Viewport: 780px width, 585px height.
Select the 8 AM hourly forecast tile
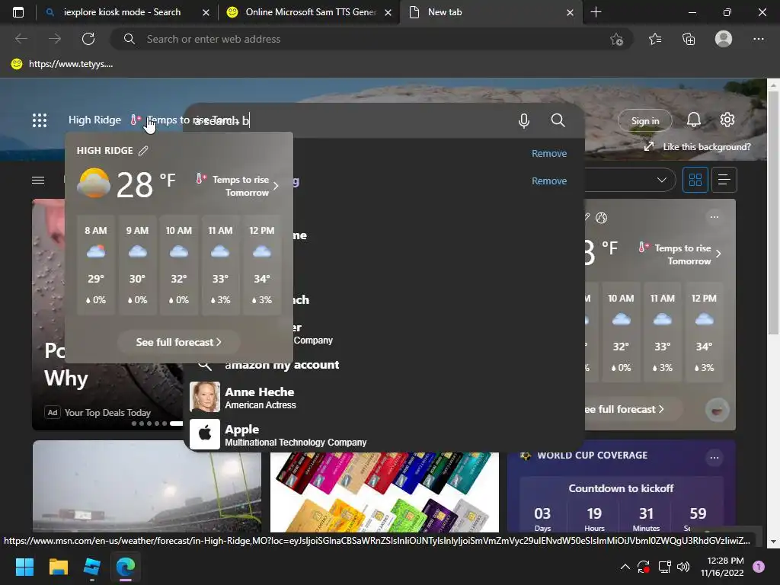pos(95,264)
